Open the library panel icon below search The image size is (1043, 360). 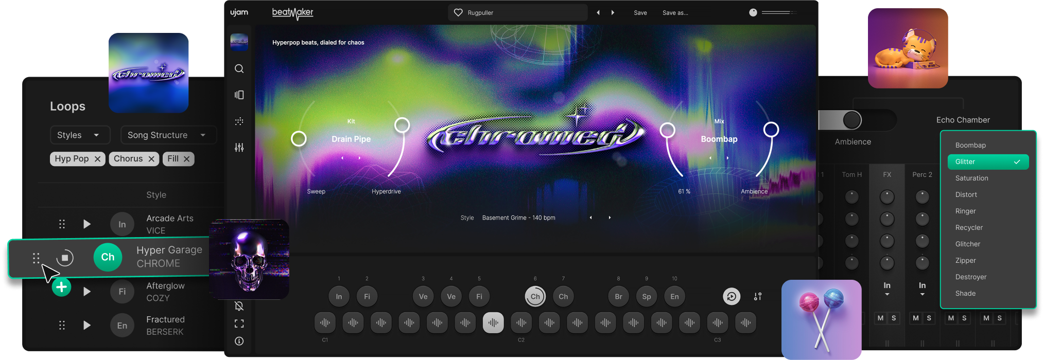tap(239, 95)
